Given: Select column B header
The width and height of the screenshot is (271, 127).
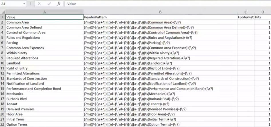Looking at the screenshot, I should pyautogui.click(x=160, y=12).
